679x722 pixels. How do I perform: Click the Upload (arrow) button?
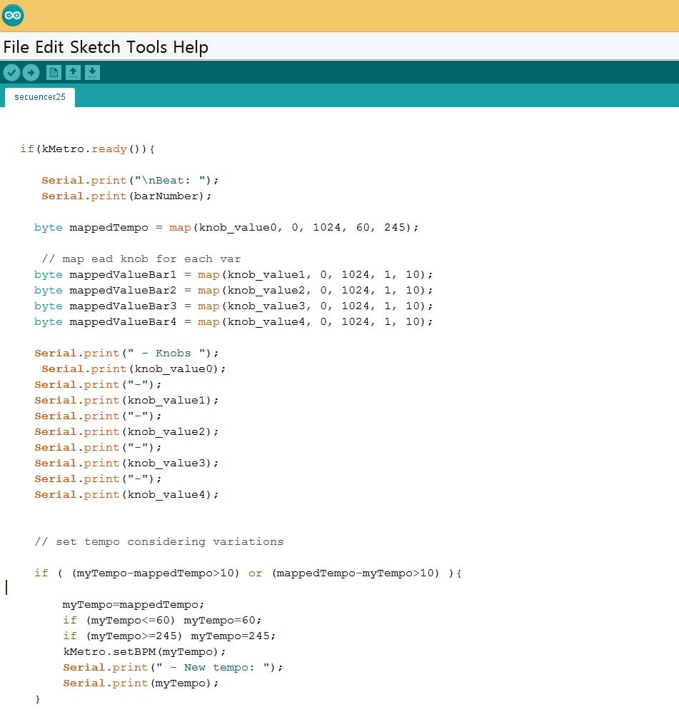click(x=30, y=72)
